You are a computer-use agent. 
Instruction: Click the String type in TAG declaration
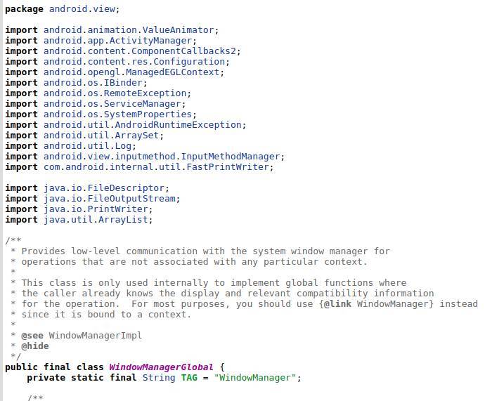tap(159, 378)
